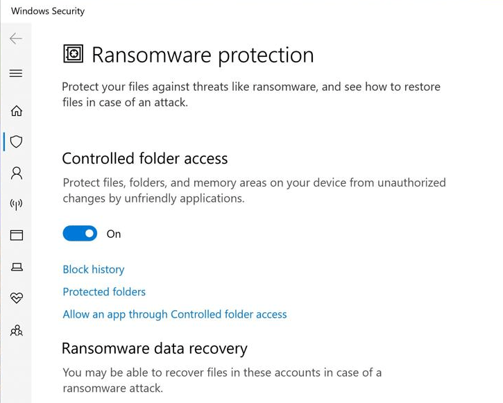Open the Block history link
Viewport: 503px width, 403px height.
pyautogui.click(x=94, y=269)
